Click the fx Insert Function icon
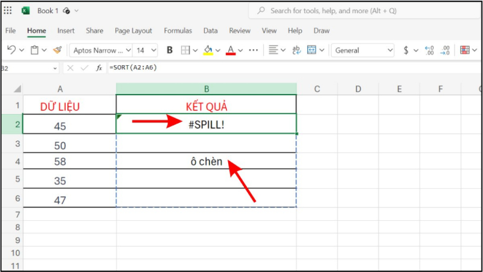483x272 pixels. [99, 68]
